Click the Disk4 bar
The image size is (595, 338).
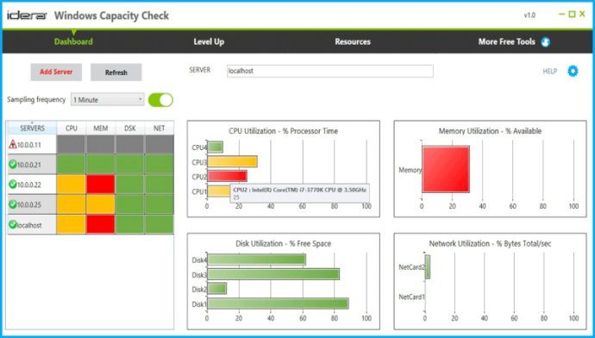(x=256, y=260)
